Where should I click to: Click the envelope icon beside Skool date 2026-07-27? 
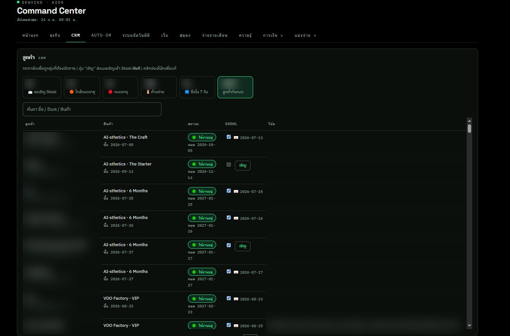(236, 273)
